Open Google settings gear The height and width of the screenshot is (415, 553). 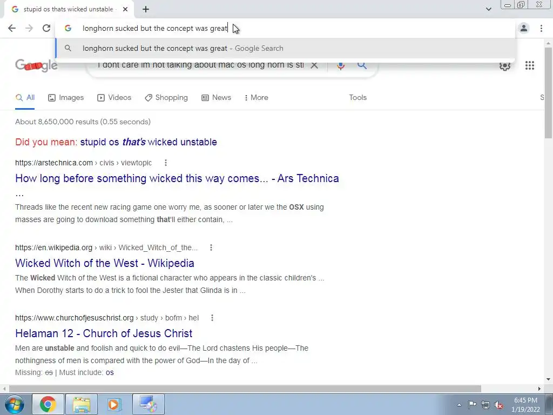click(505, 65)
